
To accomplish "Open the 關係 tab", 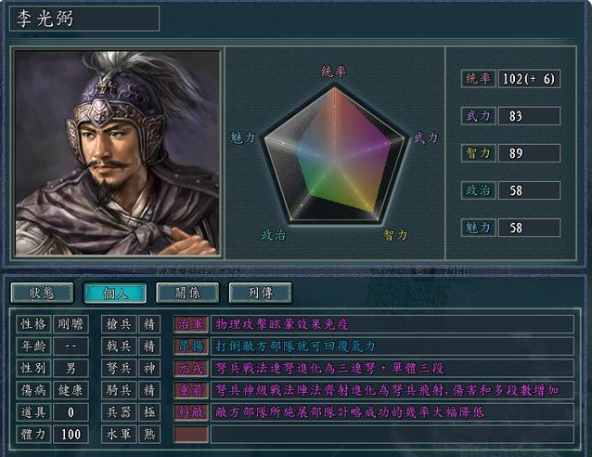I will 187,293.
